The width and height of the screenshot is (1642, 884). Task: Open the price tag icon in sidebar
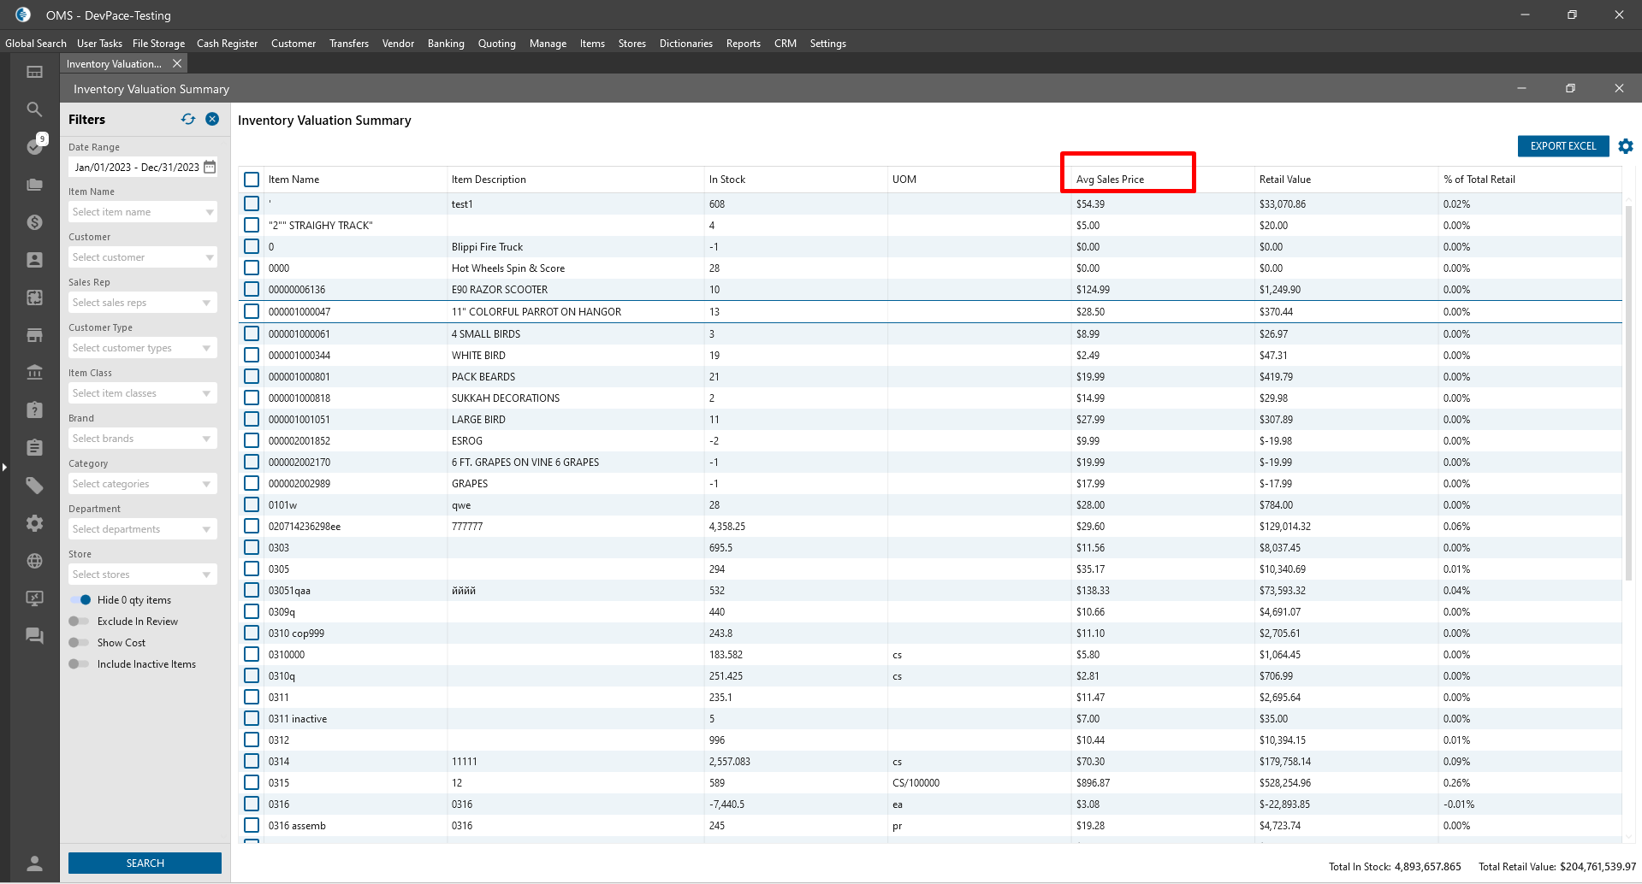click(34, 486)
